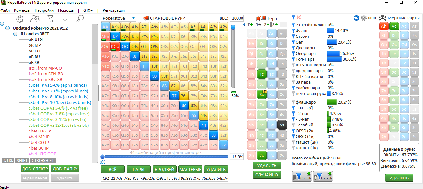Open the Pokerstove dropdown
Image resolution: width=423 pixels, height=189 pixels.
coord(118,18)
